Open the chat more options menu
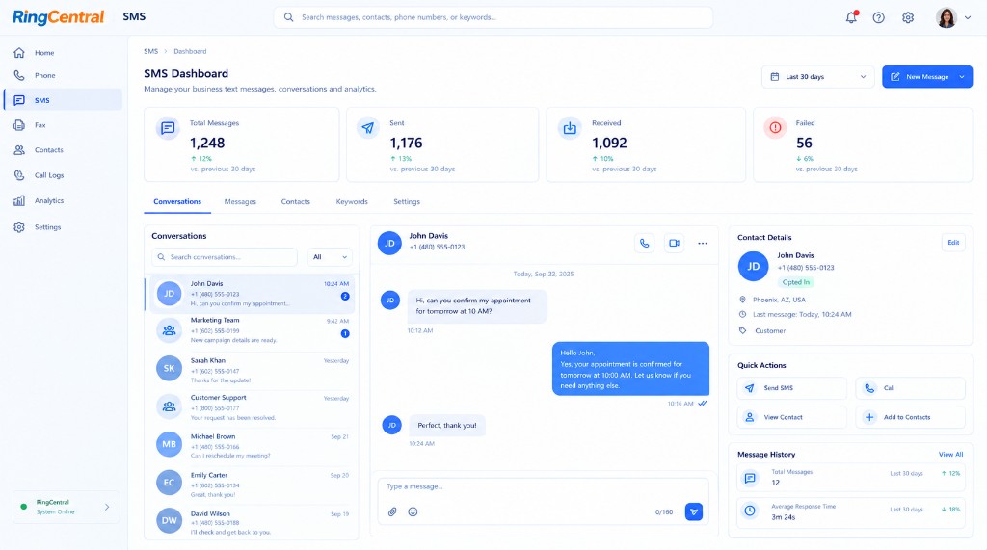This screenshot has width=987, height=550. point(703,243)
